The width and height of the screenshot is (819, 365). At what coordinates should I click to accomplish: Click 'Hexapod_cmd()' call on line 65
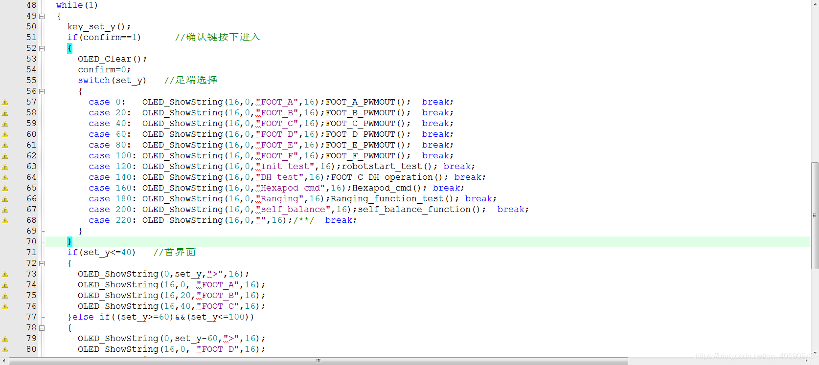pos(387,188)
